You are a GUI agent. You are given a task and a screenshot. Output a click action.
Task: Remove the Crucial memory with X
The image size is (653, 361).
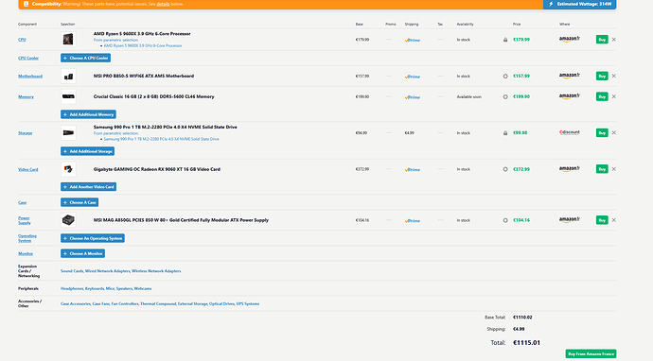(614, 96)
